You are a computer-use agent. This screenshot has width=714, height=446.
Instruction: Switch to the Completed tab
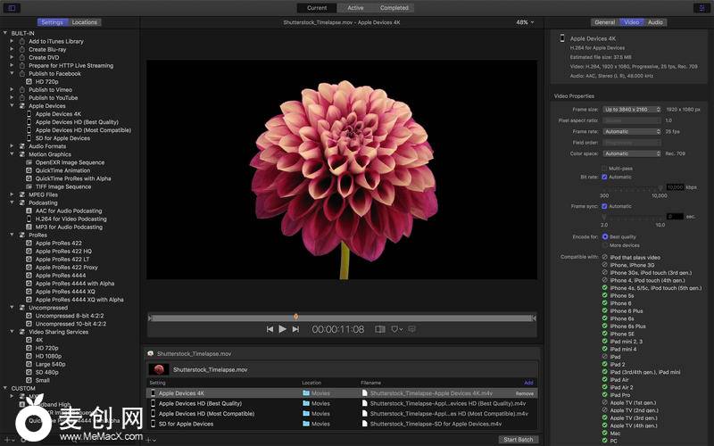[394, 8]
